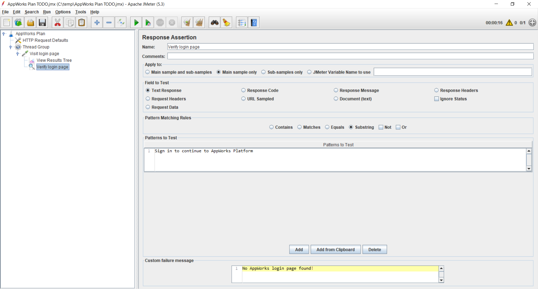
Task: Enable the Ignore Status checkbox
Action: click(436, 99)
